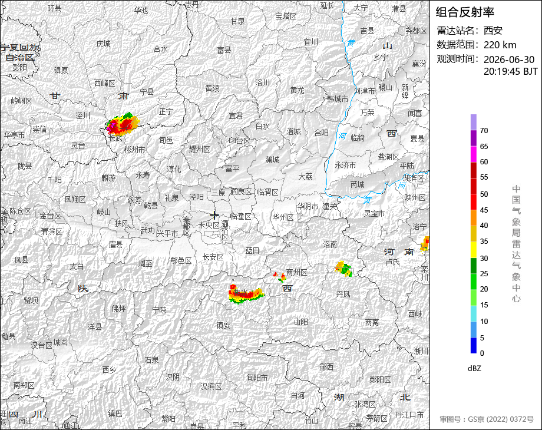
Task: Click the strong radar echo over 长武
Action: click(123, 123)
